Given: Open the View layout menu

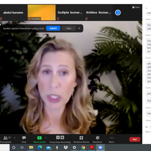Looking at the screenshot, I should click(x=136, y=7).
